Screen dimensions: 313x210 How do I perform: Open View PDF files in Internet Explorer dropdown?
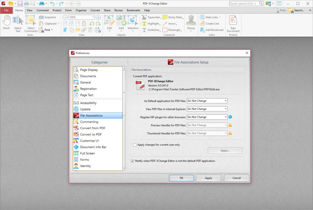tap(207, 109)
